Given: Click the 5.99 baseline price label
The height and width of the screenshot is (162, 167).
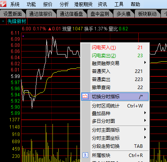Looking at the screenshot, I should pos(15,76).
